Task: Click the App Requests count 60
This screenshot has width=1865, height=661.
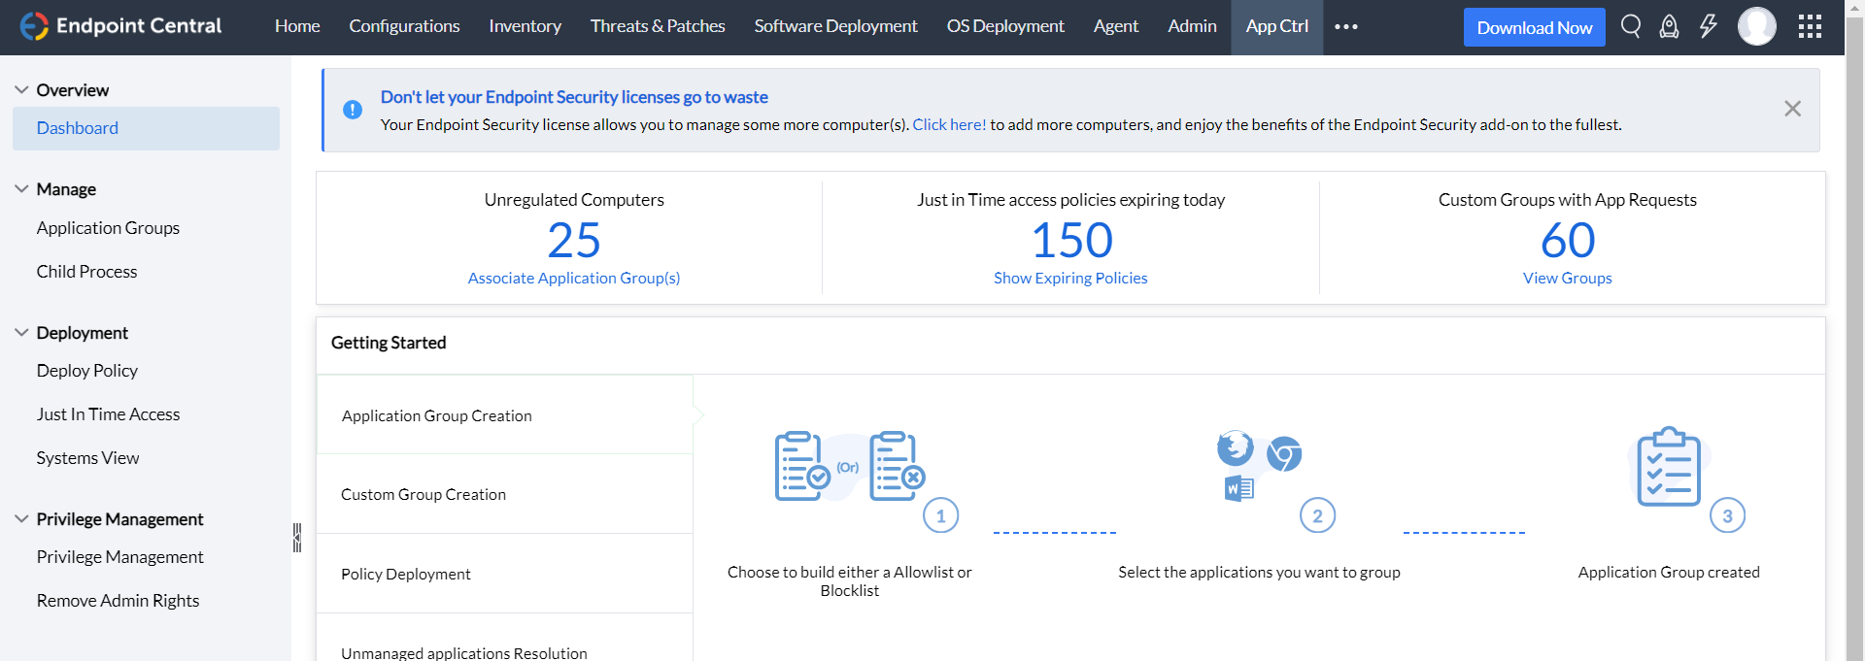Action: click(1568, 240)
